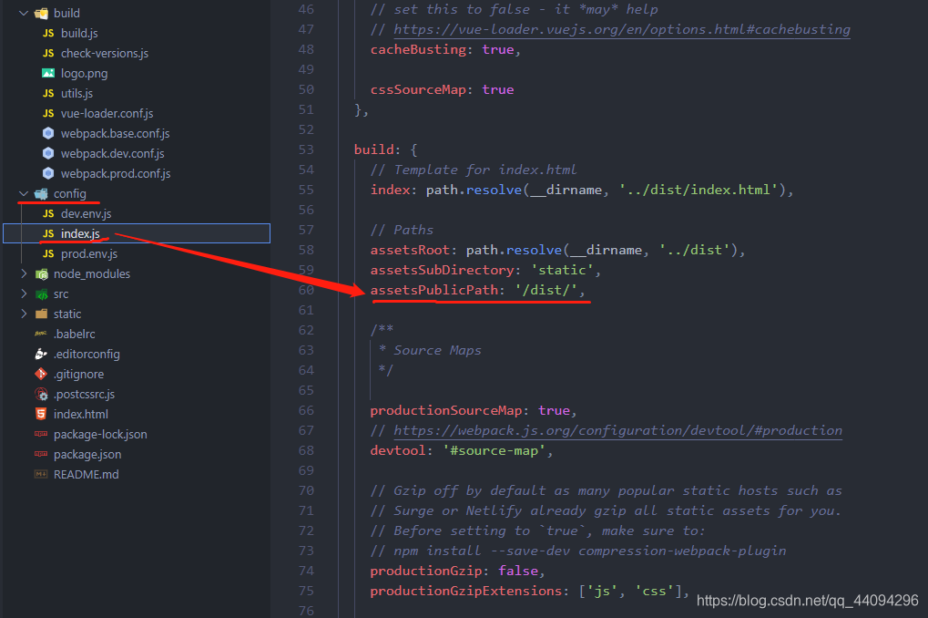Select logo.png in the file tree

84,74
